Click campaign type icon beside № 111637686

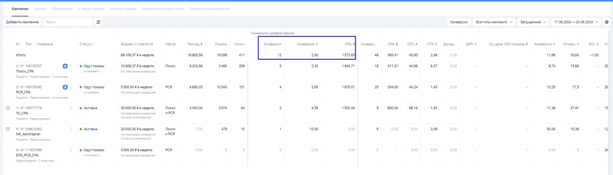coord(18,150)
